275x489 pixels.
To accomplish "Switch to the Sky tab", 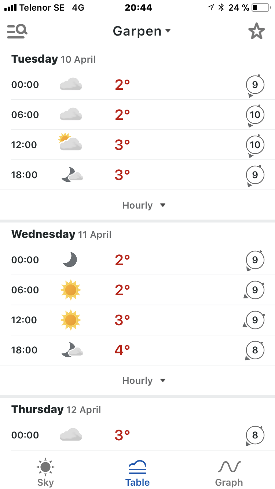I will pyautogui.click(x=45, y=472).
